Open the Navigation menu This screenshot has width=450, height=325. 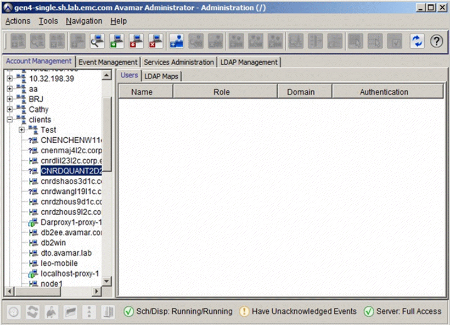83,21
